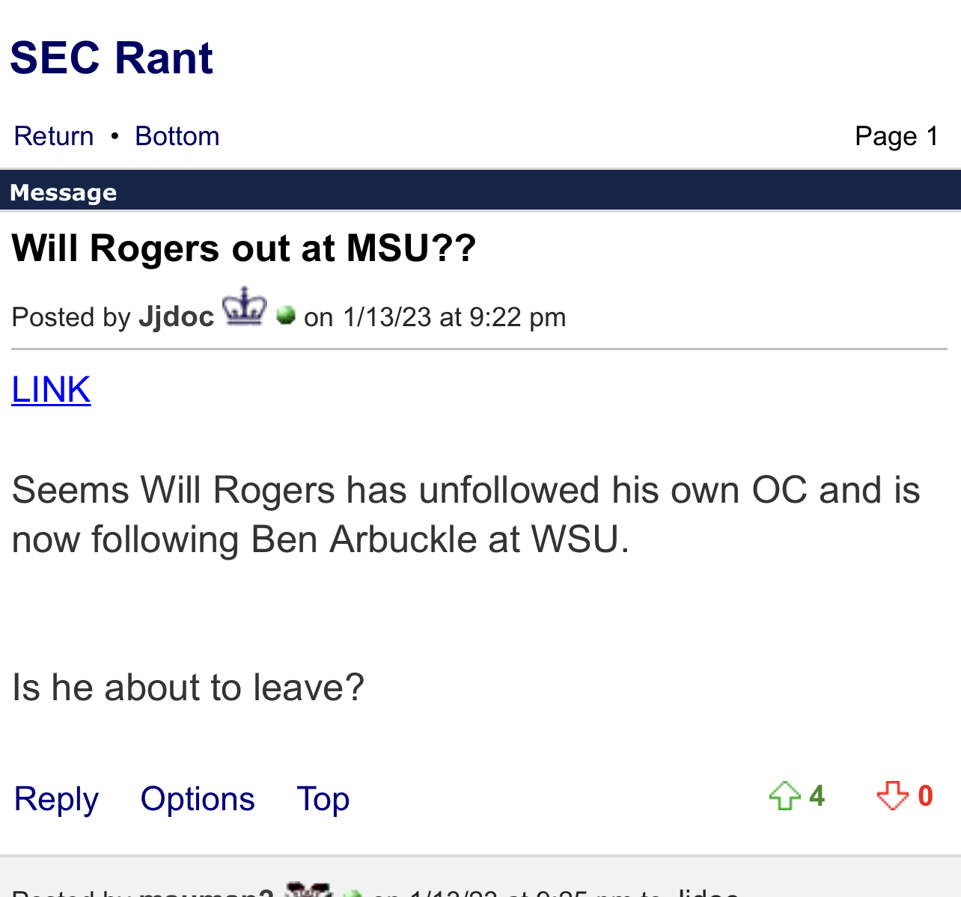Click the crown icon beside Jjdoc
Screen dimensions: 961x897
245,307
